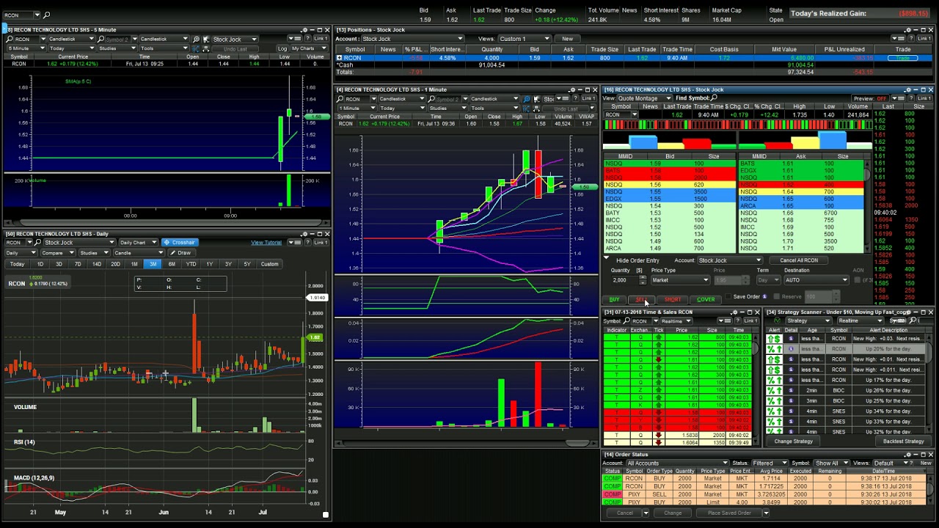Screen dimensions: 939x528
Task: Click the SHORT button in order entry
Action: click(672, 299)
